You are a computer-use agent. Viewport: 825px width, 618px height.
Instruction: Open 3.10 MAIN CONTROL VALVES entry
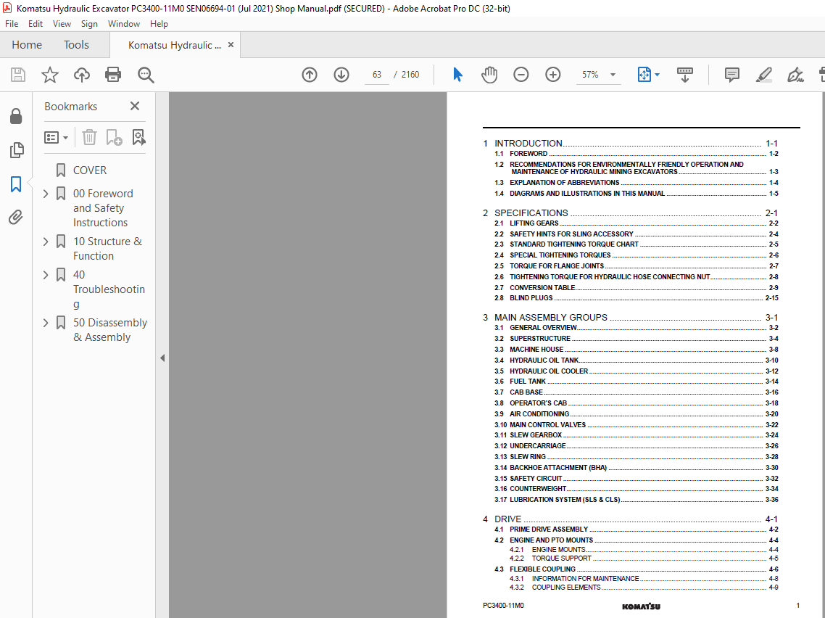coord(636,425)
